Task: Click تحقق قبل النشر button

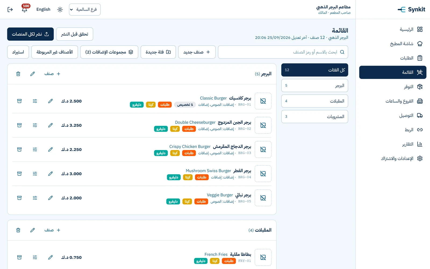Action: 75,34
